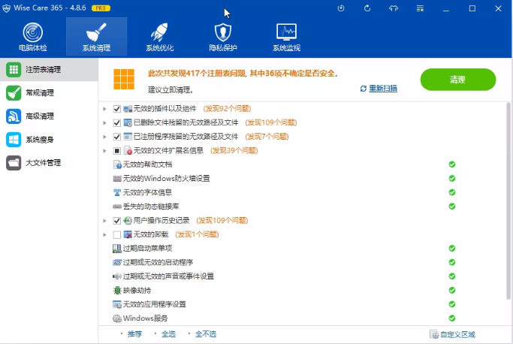
Task: Uncheck 用户操作历史记录 checkbox
Action: click(x=117, y=221)
